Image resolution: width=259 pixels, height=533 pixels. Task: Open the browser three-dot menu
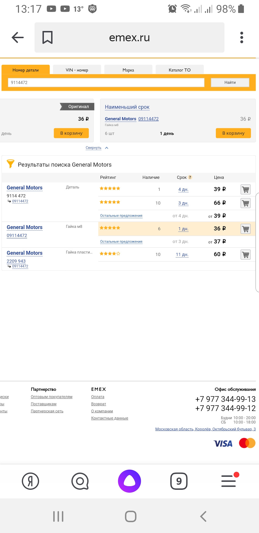pos(241,37)
